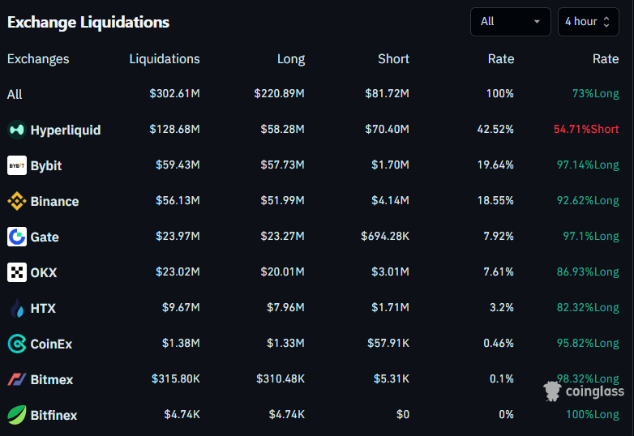The height and width of the screenshot is (436, 634).
Task: Click the Hyperliquid exchange logo icon
Action: tap(17, 130)
